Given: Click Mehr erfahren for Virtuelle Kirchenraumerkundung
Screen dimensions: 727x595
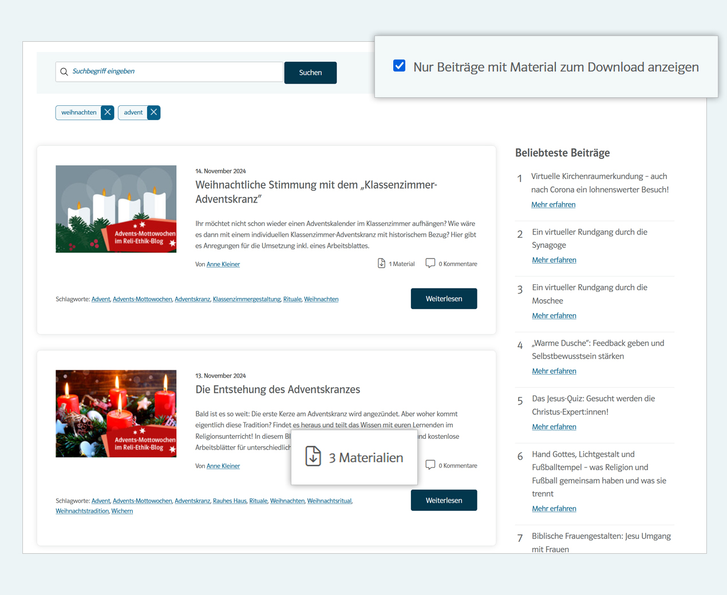Looking at the screenshot, I should [x=553, y=205].
